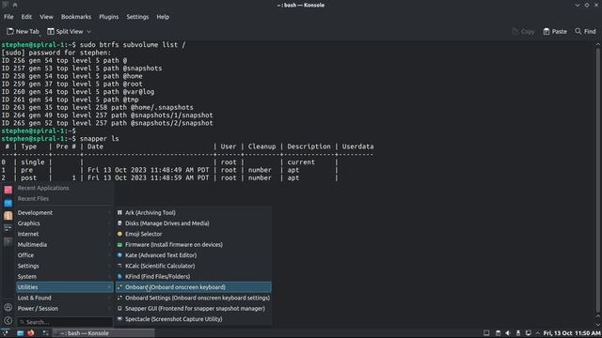Click the Copy toolbar button
The height and width of the screenshot is (338, 602).
click(523, 31)
